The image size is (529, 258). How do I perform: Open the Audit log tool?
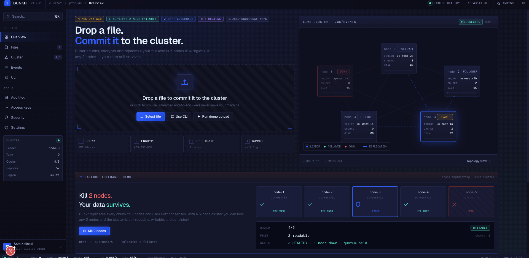click(x=33, y=97)
